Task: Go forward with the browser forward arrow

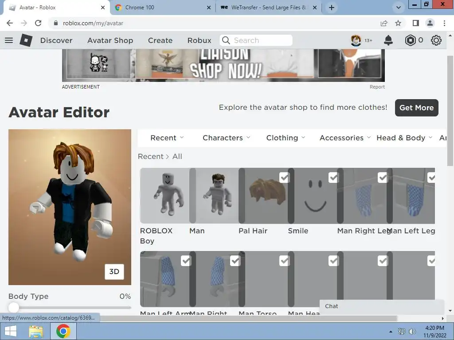Action: (24, 23)
